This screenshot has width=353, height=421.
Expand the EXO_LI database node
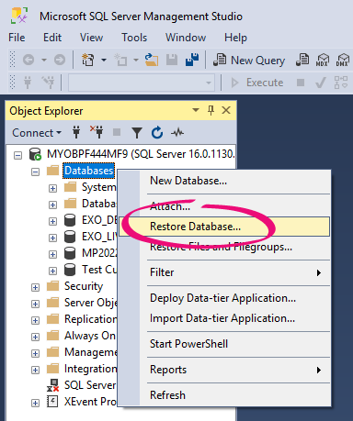point(52,238)
